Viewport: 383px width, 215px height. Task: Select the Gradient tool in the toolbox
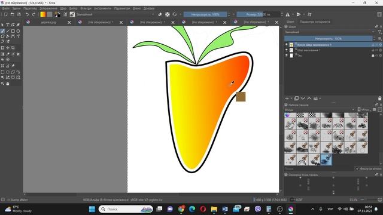click(2, 54)
